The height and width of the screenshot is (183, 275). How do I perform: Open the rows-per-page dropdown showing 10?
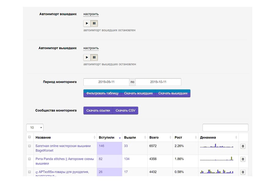(35, 128)
